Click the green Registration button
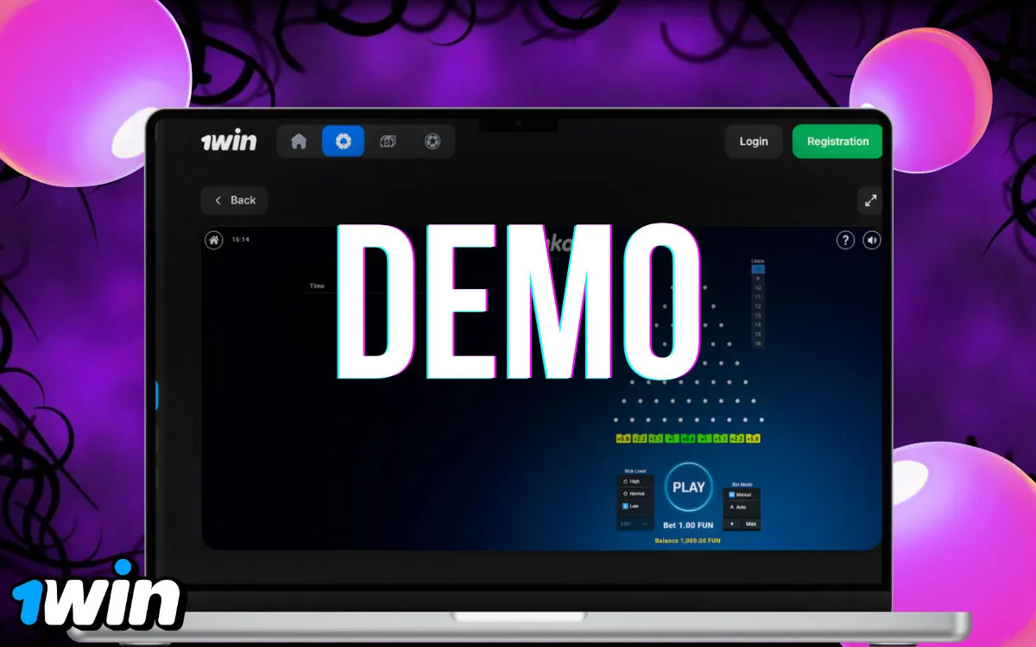Viewport: 1036px width, 647px height. coord(837,141)
